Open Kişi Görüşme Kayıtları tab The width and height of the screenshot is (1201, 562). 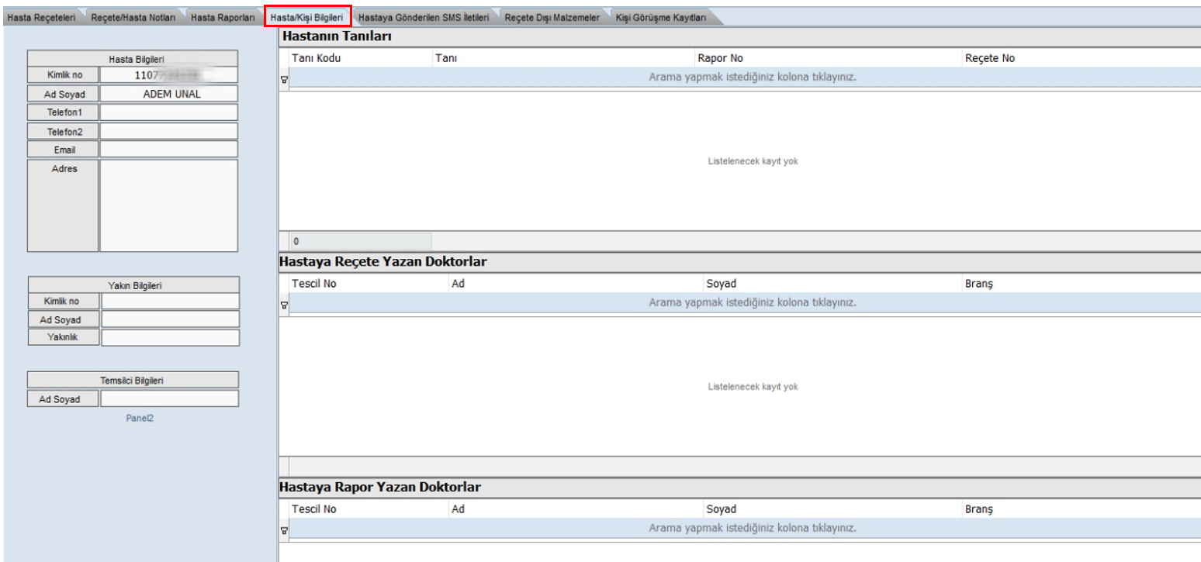[660, 19]
